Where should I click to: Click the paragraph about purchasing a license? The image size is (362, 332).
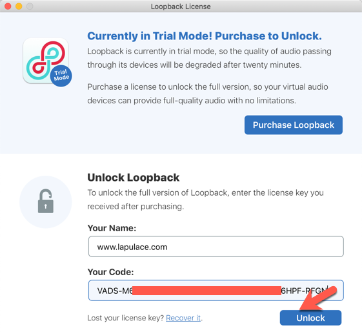pos(208,94)
